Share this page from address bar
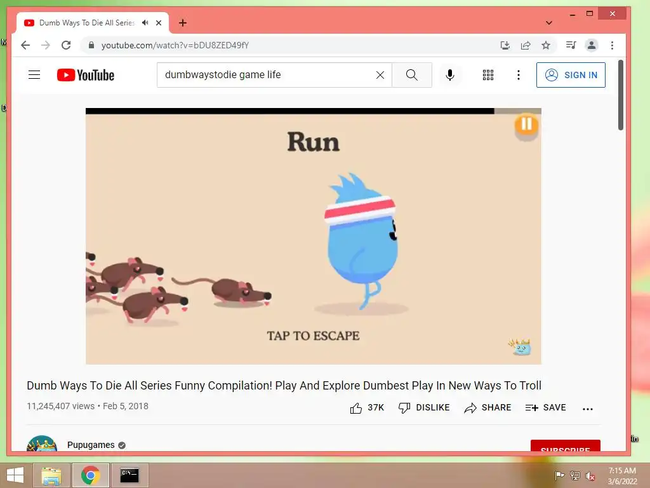This screenshot has height=488, width=650. click(526, 45)
